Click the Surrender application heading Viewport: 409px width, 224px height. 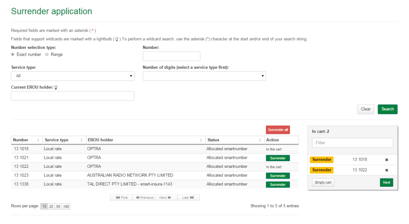(x=52, y=11)
